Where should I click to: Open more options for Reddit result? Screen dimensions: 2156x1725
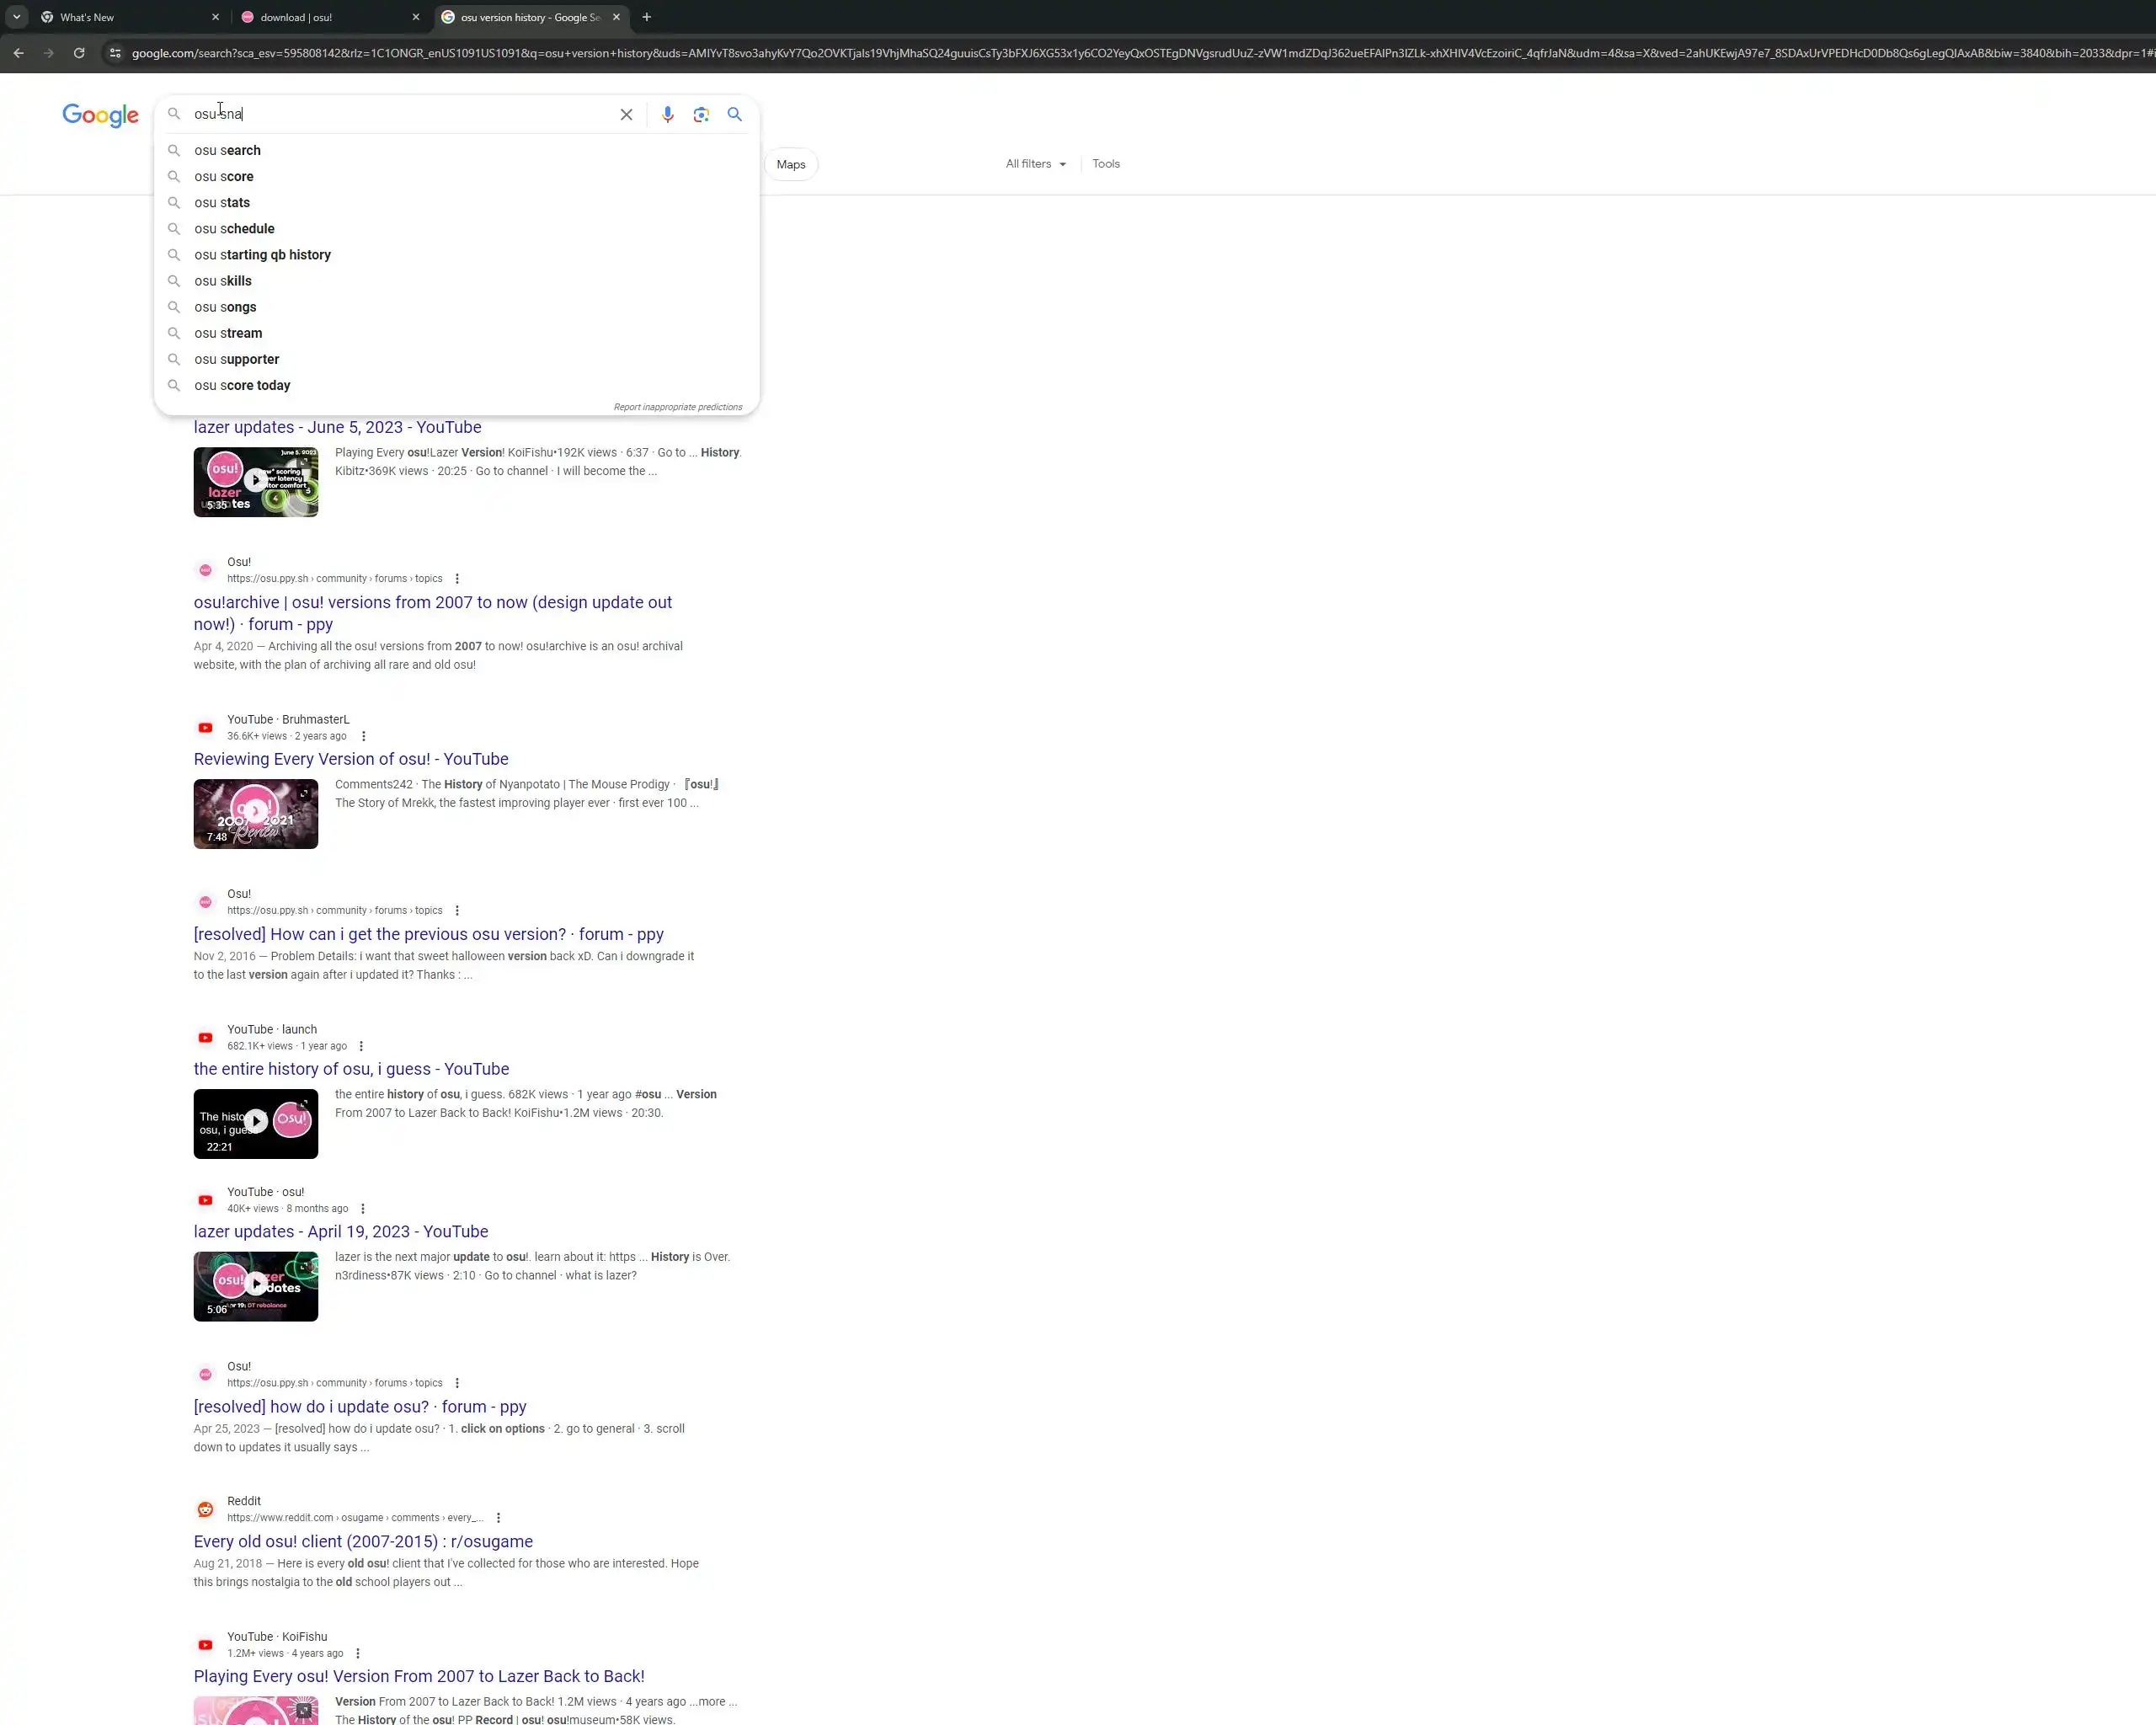pos(498,1518)
